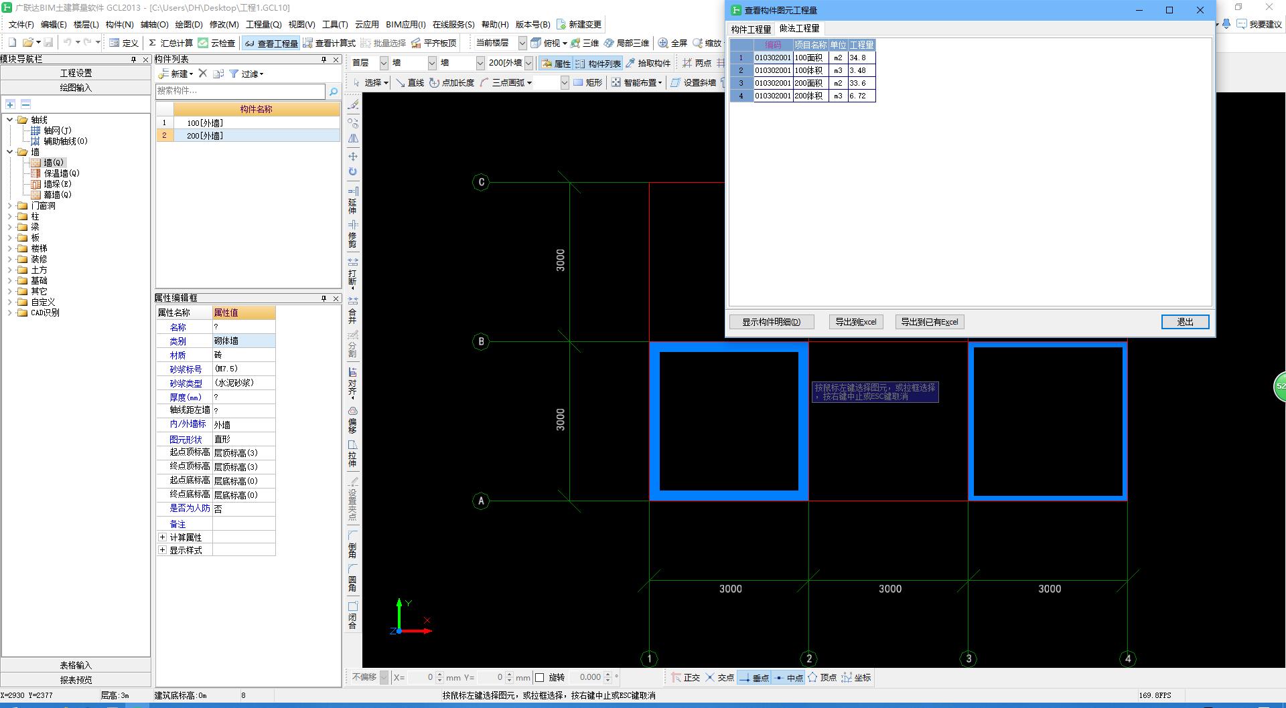Open the 文件(F) menu
Screen dimensions: 1286x708
pos(21,24)
